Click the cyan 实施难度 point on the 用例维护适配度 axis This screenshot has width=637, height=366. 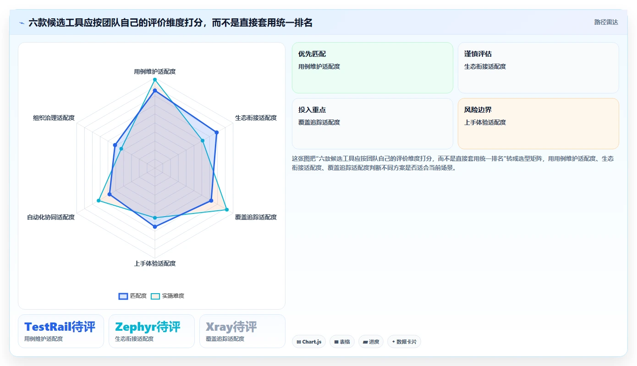click(x=155, y=80)
